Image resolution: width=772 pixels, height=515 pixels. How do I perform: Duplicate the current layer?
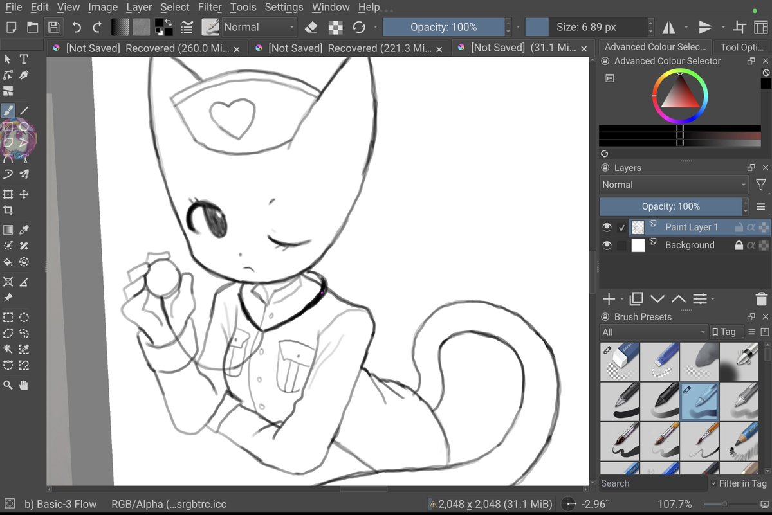coord(636,298)
